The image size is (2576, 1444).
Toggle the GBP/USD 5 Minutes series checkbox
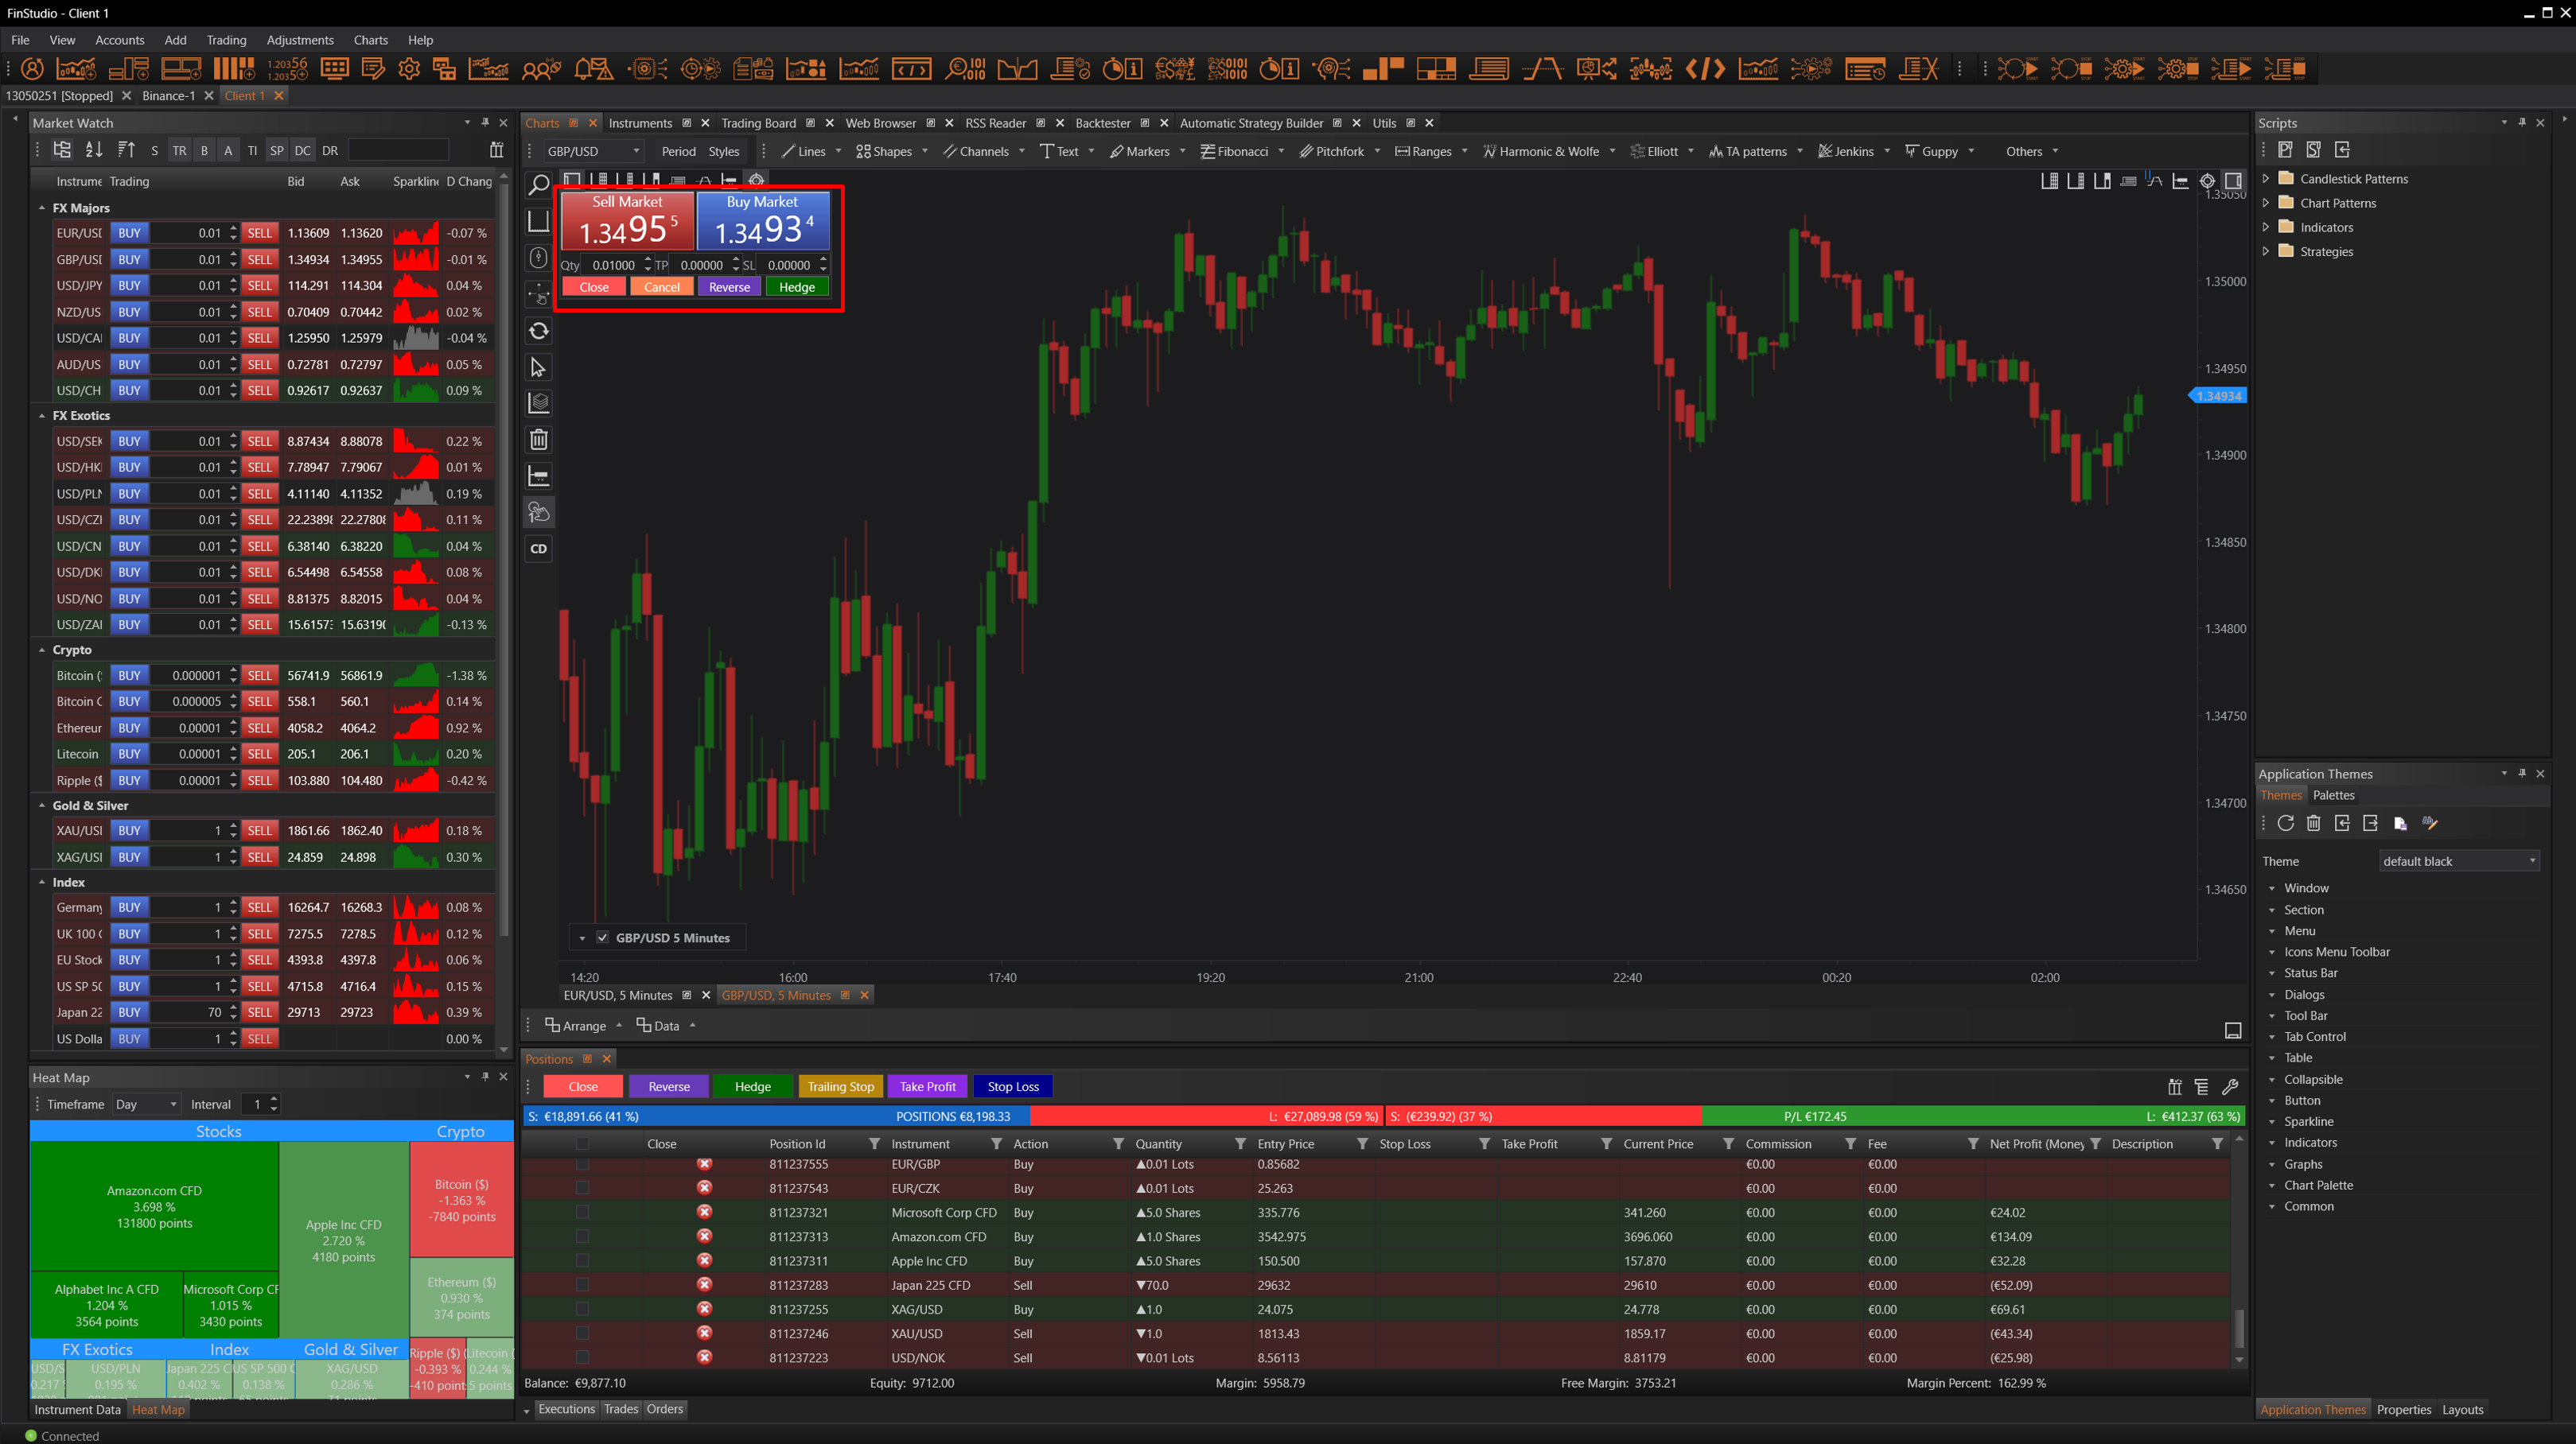click(x=602, y=937)
